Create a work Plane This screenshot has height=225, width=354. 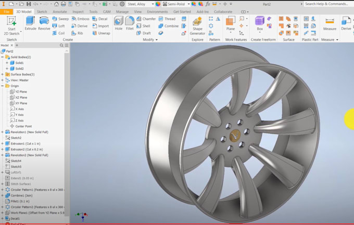tap(230, 24)
